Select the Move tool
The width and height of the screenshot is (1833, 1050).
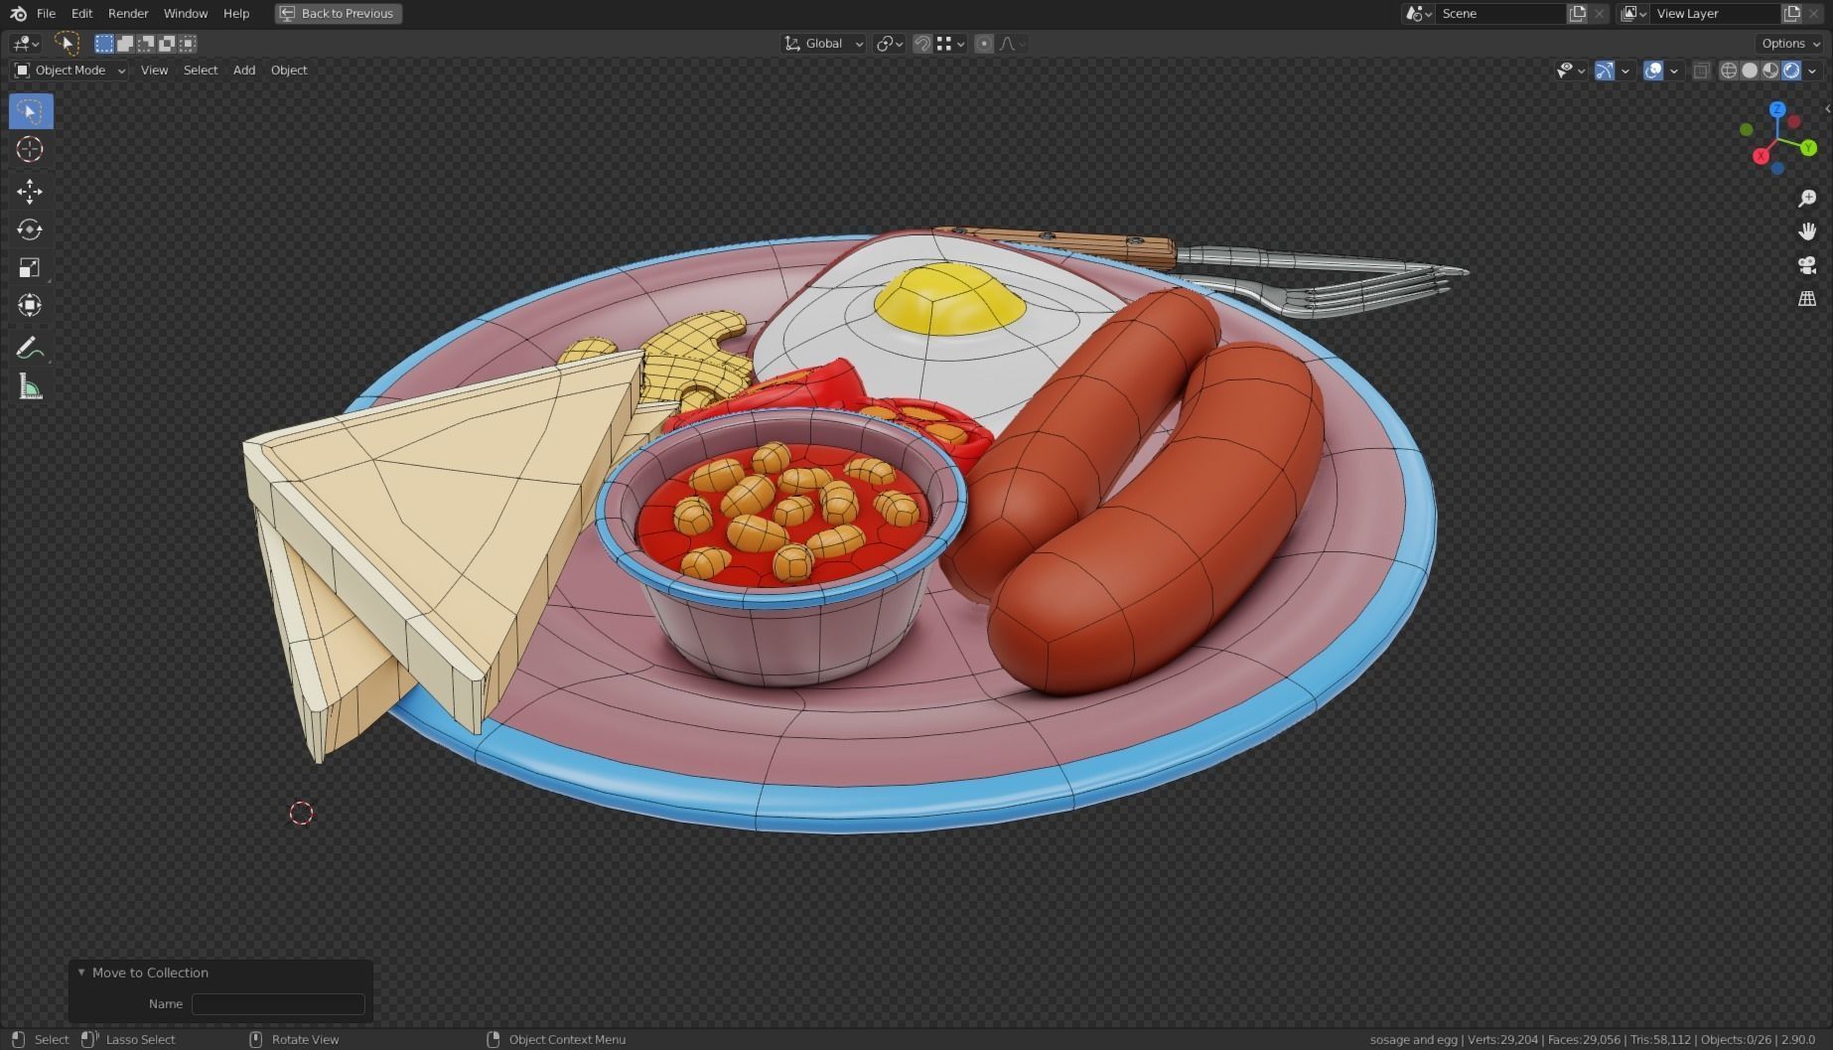(x=31, y=191)
